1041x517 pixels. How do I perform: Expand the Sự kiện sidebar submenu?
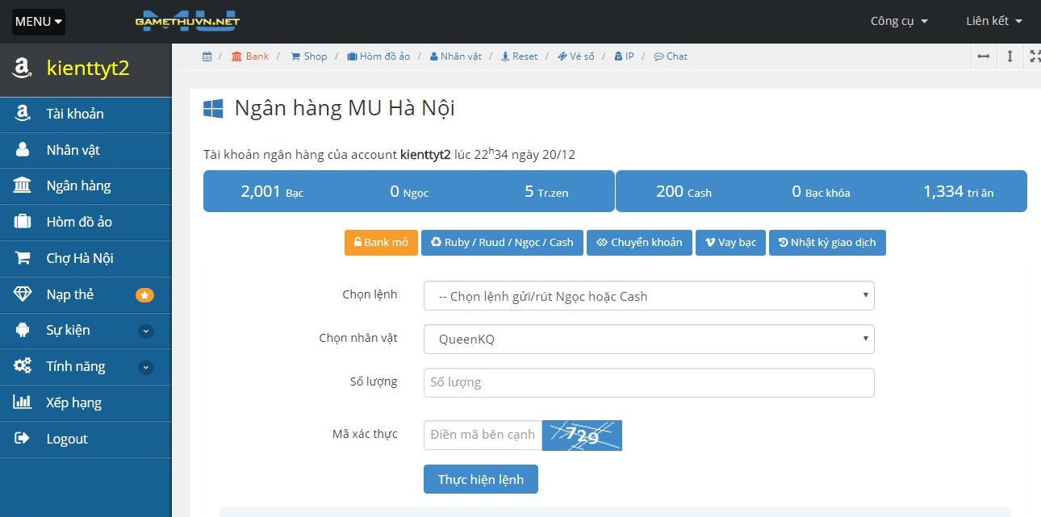click(x=145, y=331)
